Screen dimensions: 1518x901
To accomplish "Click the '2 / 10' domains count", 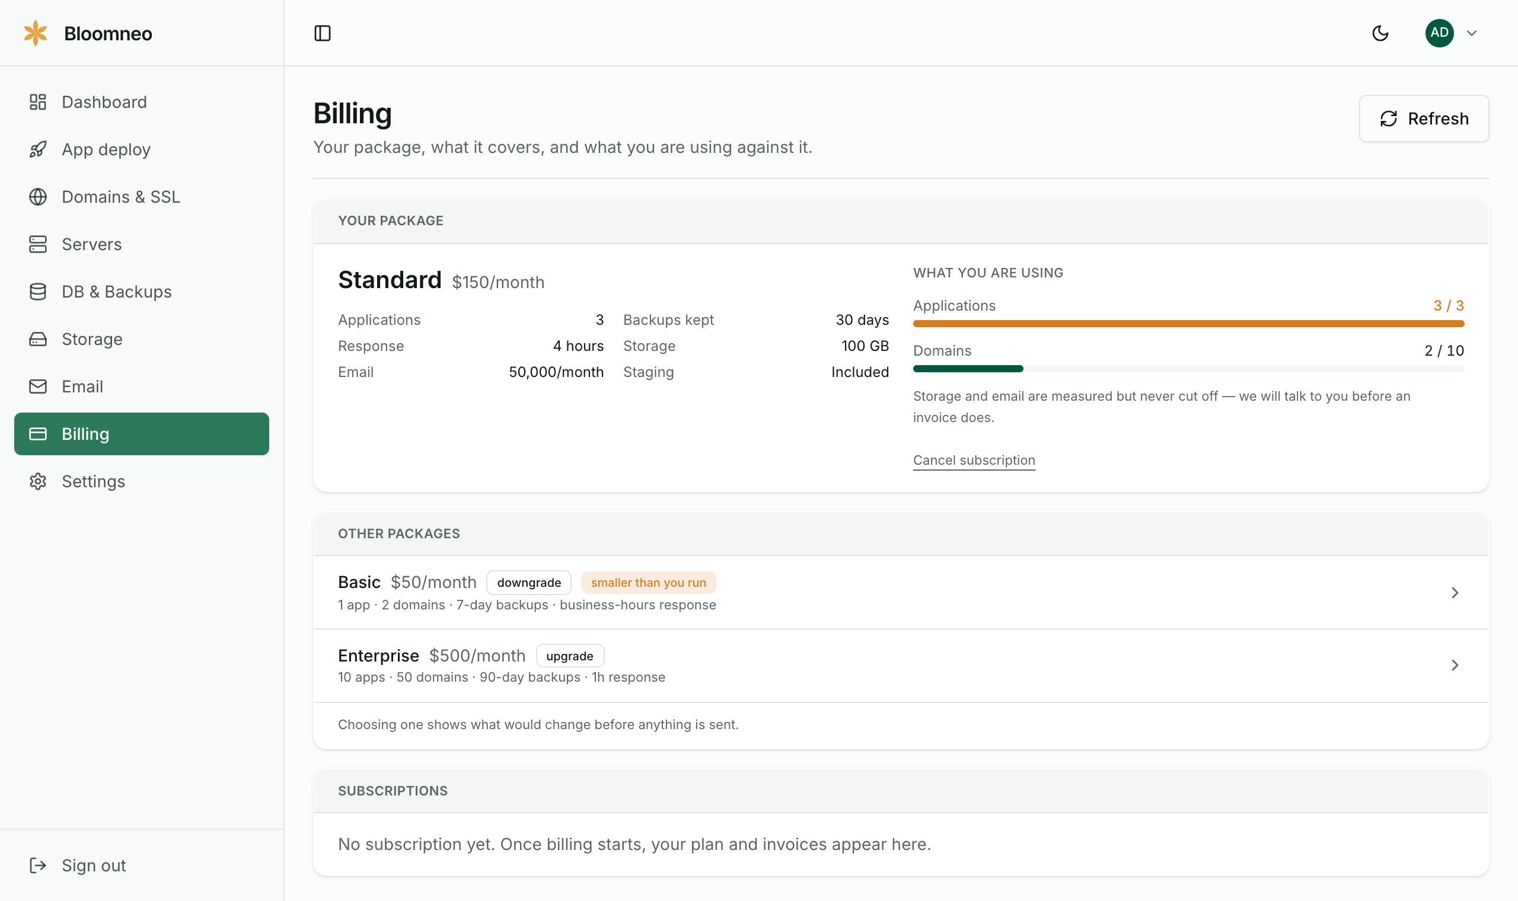I will click(x=1444, y=350).
